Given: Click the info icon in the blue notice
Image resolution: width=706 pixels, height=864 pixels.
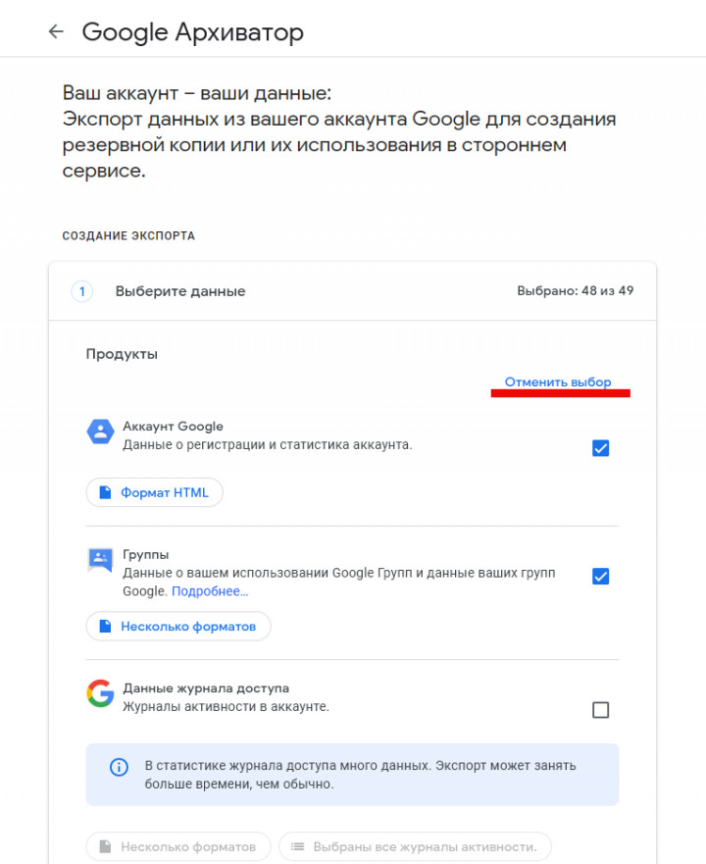Looking at the screenshot, I should coord(118,767).
